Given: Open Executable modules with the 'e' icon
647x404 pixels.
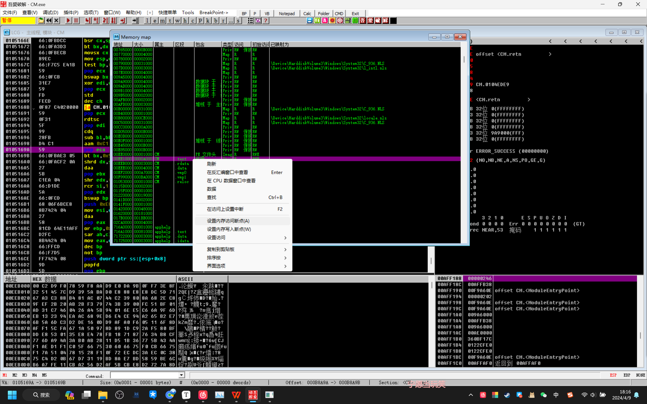Looking at the screenshot, I should point(155,20).
